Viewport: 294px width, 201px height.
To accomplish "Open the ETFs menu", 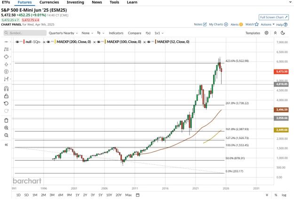I will (6, 2).
